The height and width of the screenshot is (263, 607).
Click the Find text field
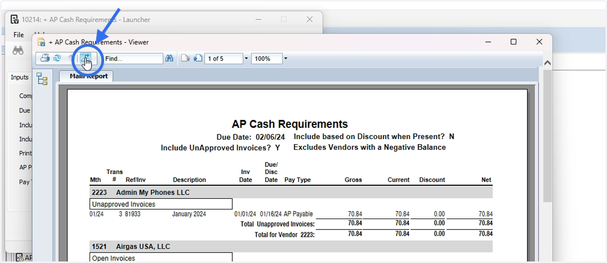pyautogui.click(x=133, y=59)
